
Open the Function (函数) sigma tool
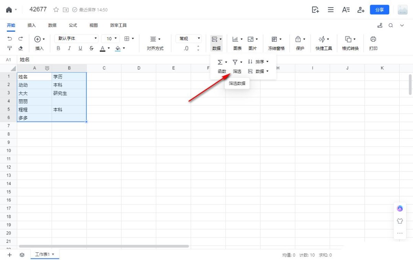point(220,62)
